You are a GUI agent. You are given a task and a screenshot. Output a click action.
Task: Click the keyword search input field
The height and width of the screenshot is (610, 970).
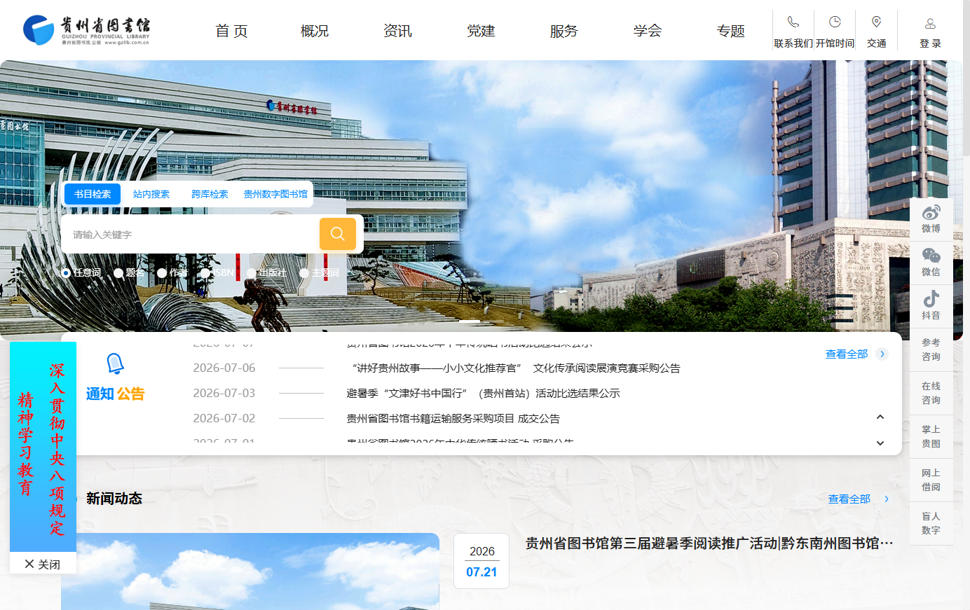tap(191, 234)
